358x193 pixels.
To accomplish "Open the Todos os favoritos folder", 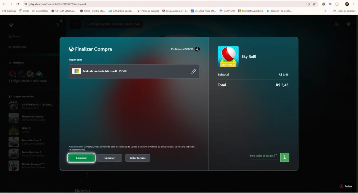I will 344,11.
